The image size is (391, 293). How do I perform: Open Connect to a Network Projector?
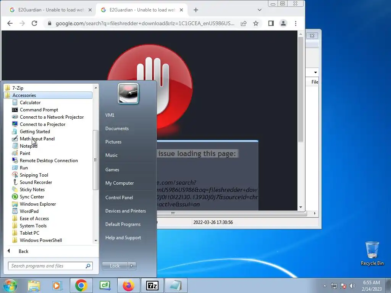click(x=52, y=117)
